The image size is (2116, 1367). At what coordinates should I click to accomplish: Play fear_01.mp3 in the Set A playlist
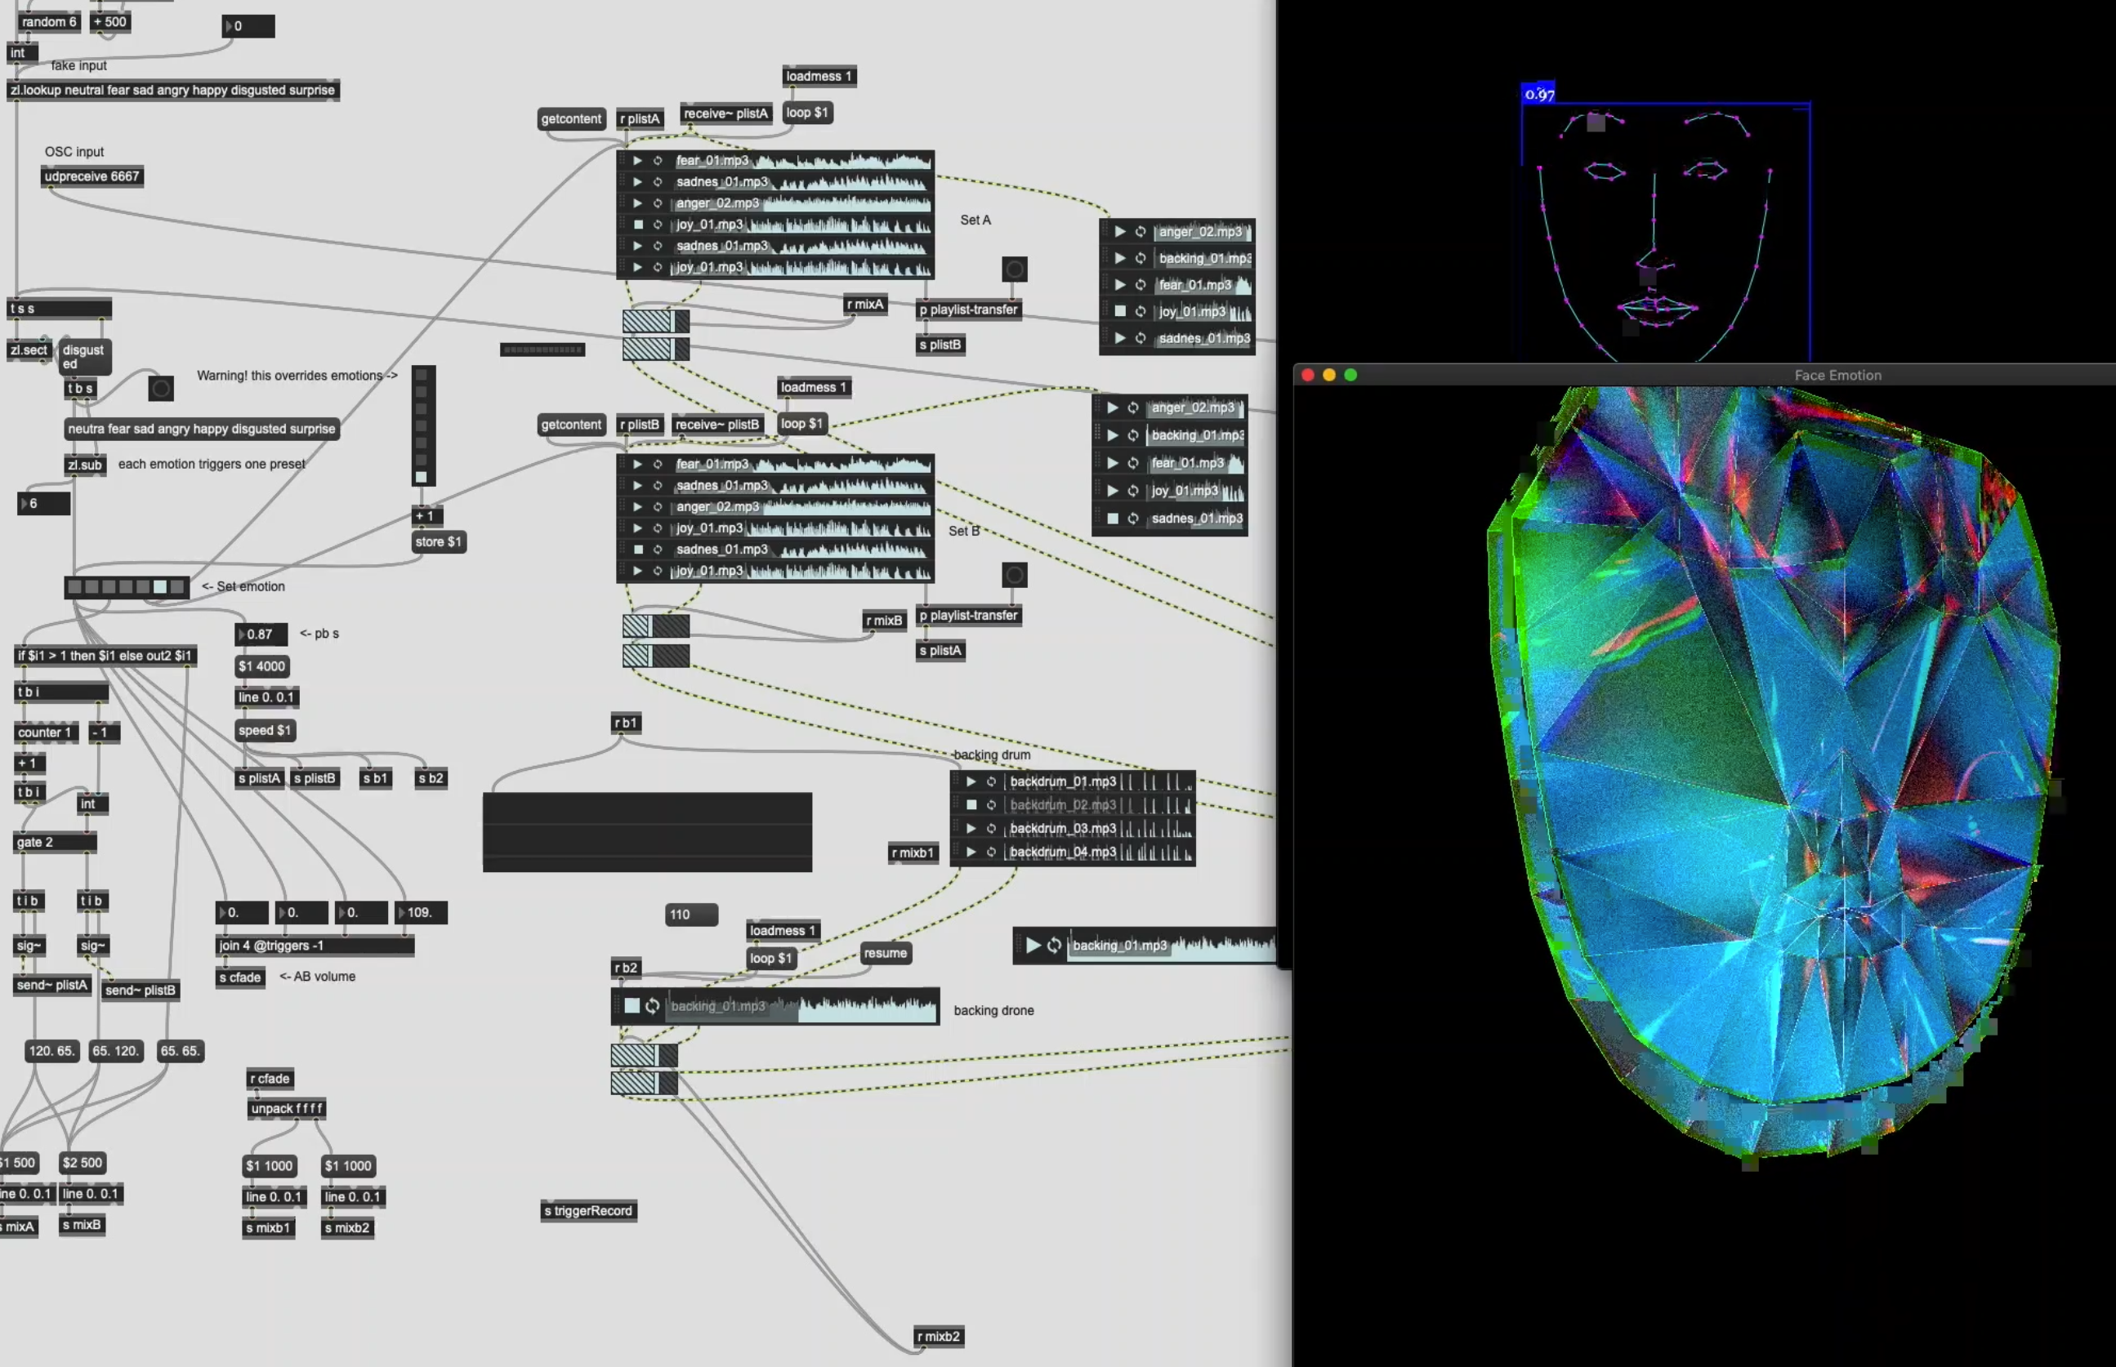[x=636, y=161]
